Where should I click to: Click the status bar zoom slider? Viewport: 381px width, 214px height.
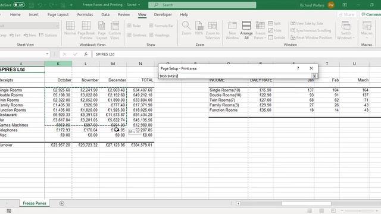coord(360,210)
